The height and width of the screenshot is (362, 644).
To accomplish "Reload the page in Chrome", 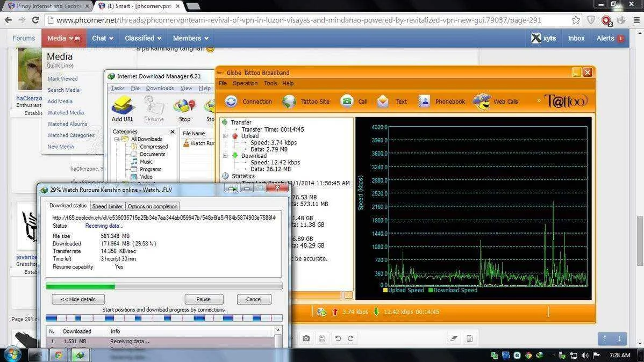I will tap(35, 20).
